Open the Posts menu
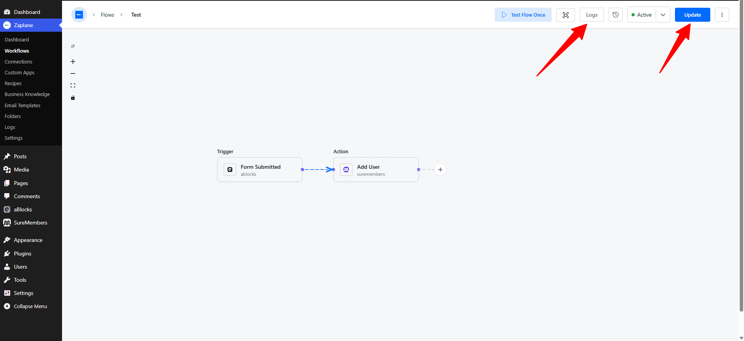The width and height of the screenshot is (744, 341). [x=31, y=156]
